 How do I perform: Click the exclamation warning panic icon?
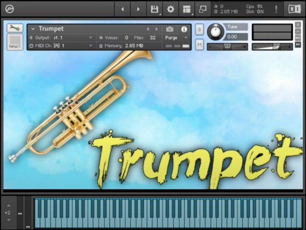276,9
